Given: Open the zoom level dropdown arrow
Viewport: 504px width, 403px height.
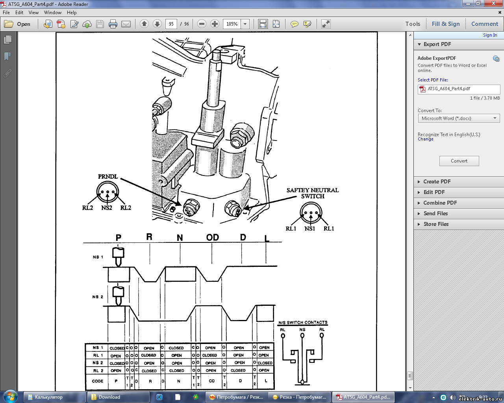Looking at the screenshot, I should (245, 24).
